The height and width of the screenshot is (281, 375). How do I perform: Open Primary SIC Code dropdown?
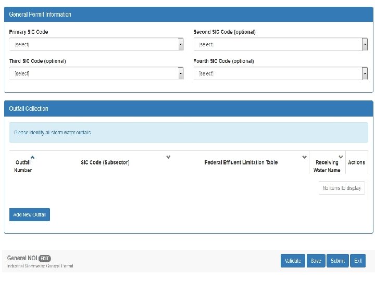pos(96,45)
